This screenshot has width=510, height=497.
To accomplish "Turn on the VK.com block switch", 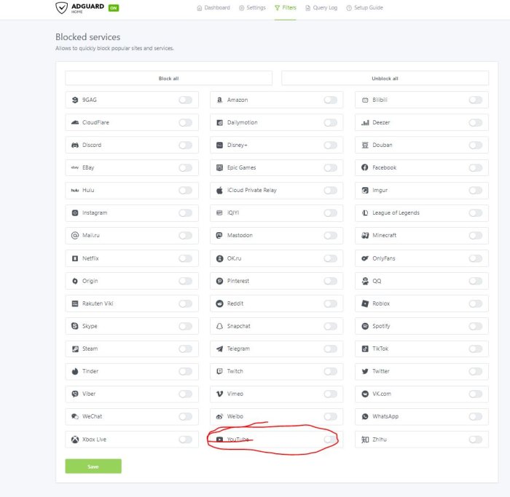I will (476, 394).
